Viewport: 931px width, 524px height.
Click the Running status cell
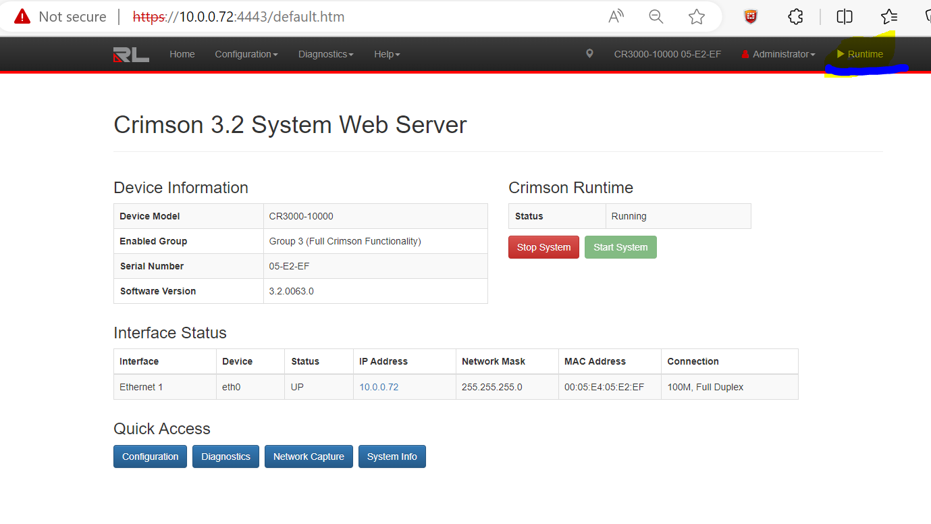(x=678, y=216)
